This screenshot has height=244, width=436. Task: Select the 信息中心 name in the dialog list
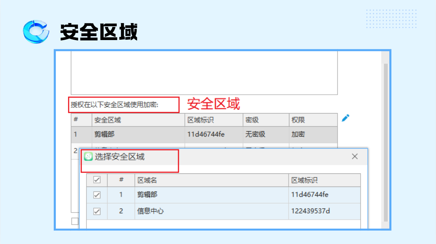coord(151,211)
